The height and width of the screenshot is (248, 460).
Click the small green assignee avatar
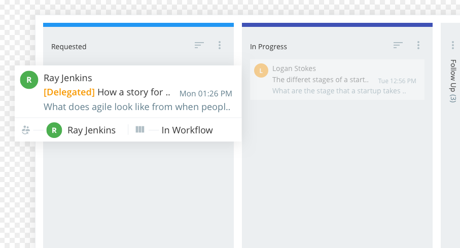point(54,130)
